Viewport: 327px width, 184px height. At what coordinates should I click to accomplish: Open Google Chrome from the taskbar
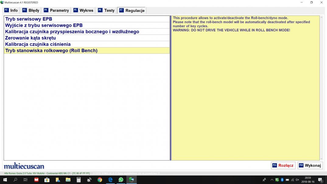click(x=100, y=180)
